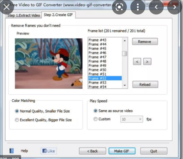Image resolution: width=183 pixels, height=159 pixels.
Task: Click the blue Help book icon
Action: 11,151
